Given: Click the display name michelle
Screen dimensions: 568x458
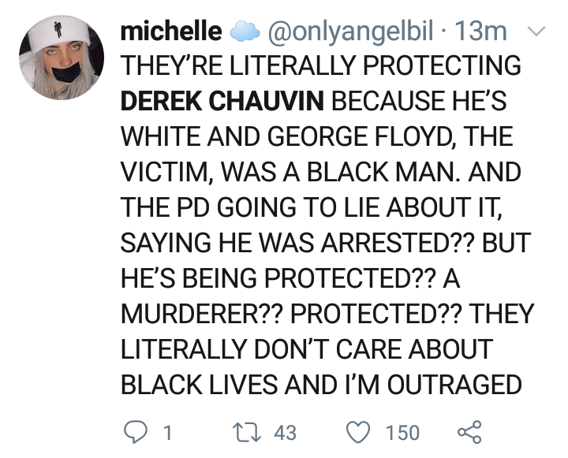Looking at the screenshot, I should 170,32.
